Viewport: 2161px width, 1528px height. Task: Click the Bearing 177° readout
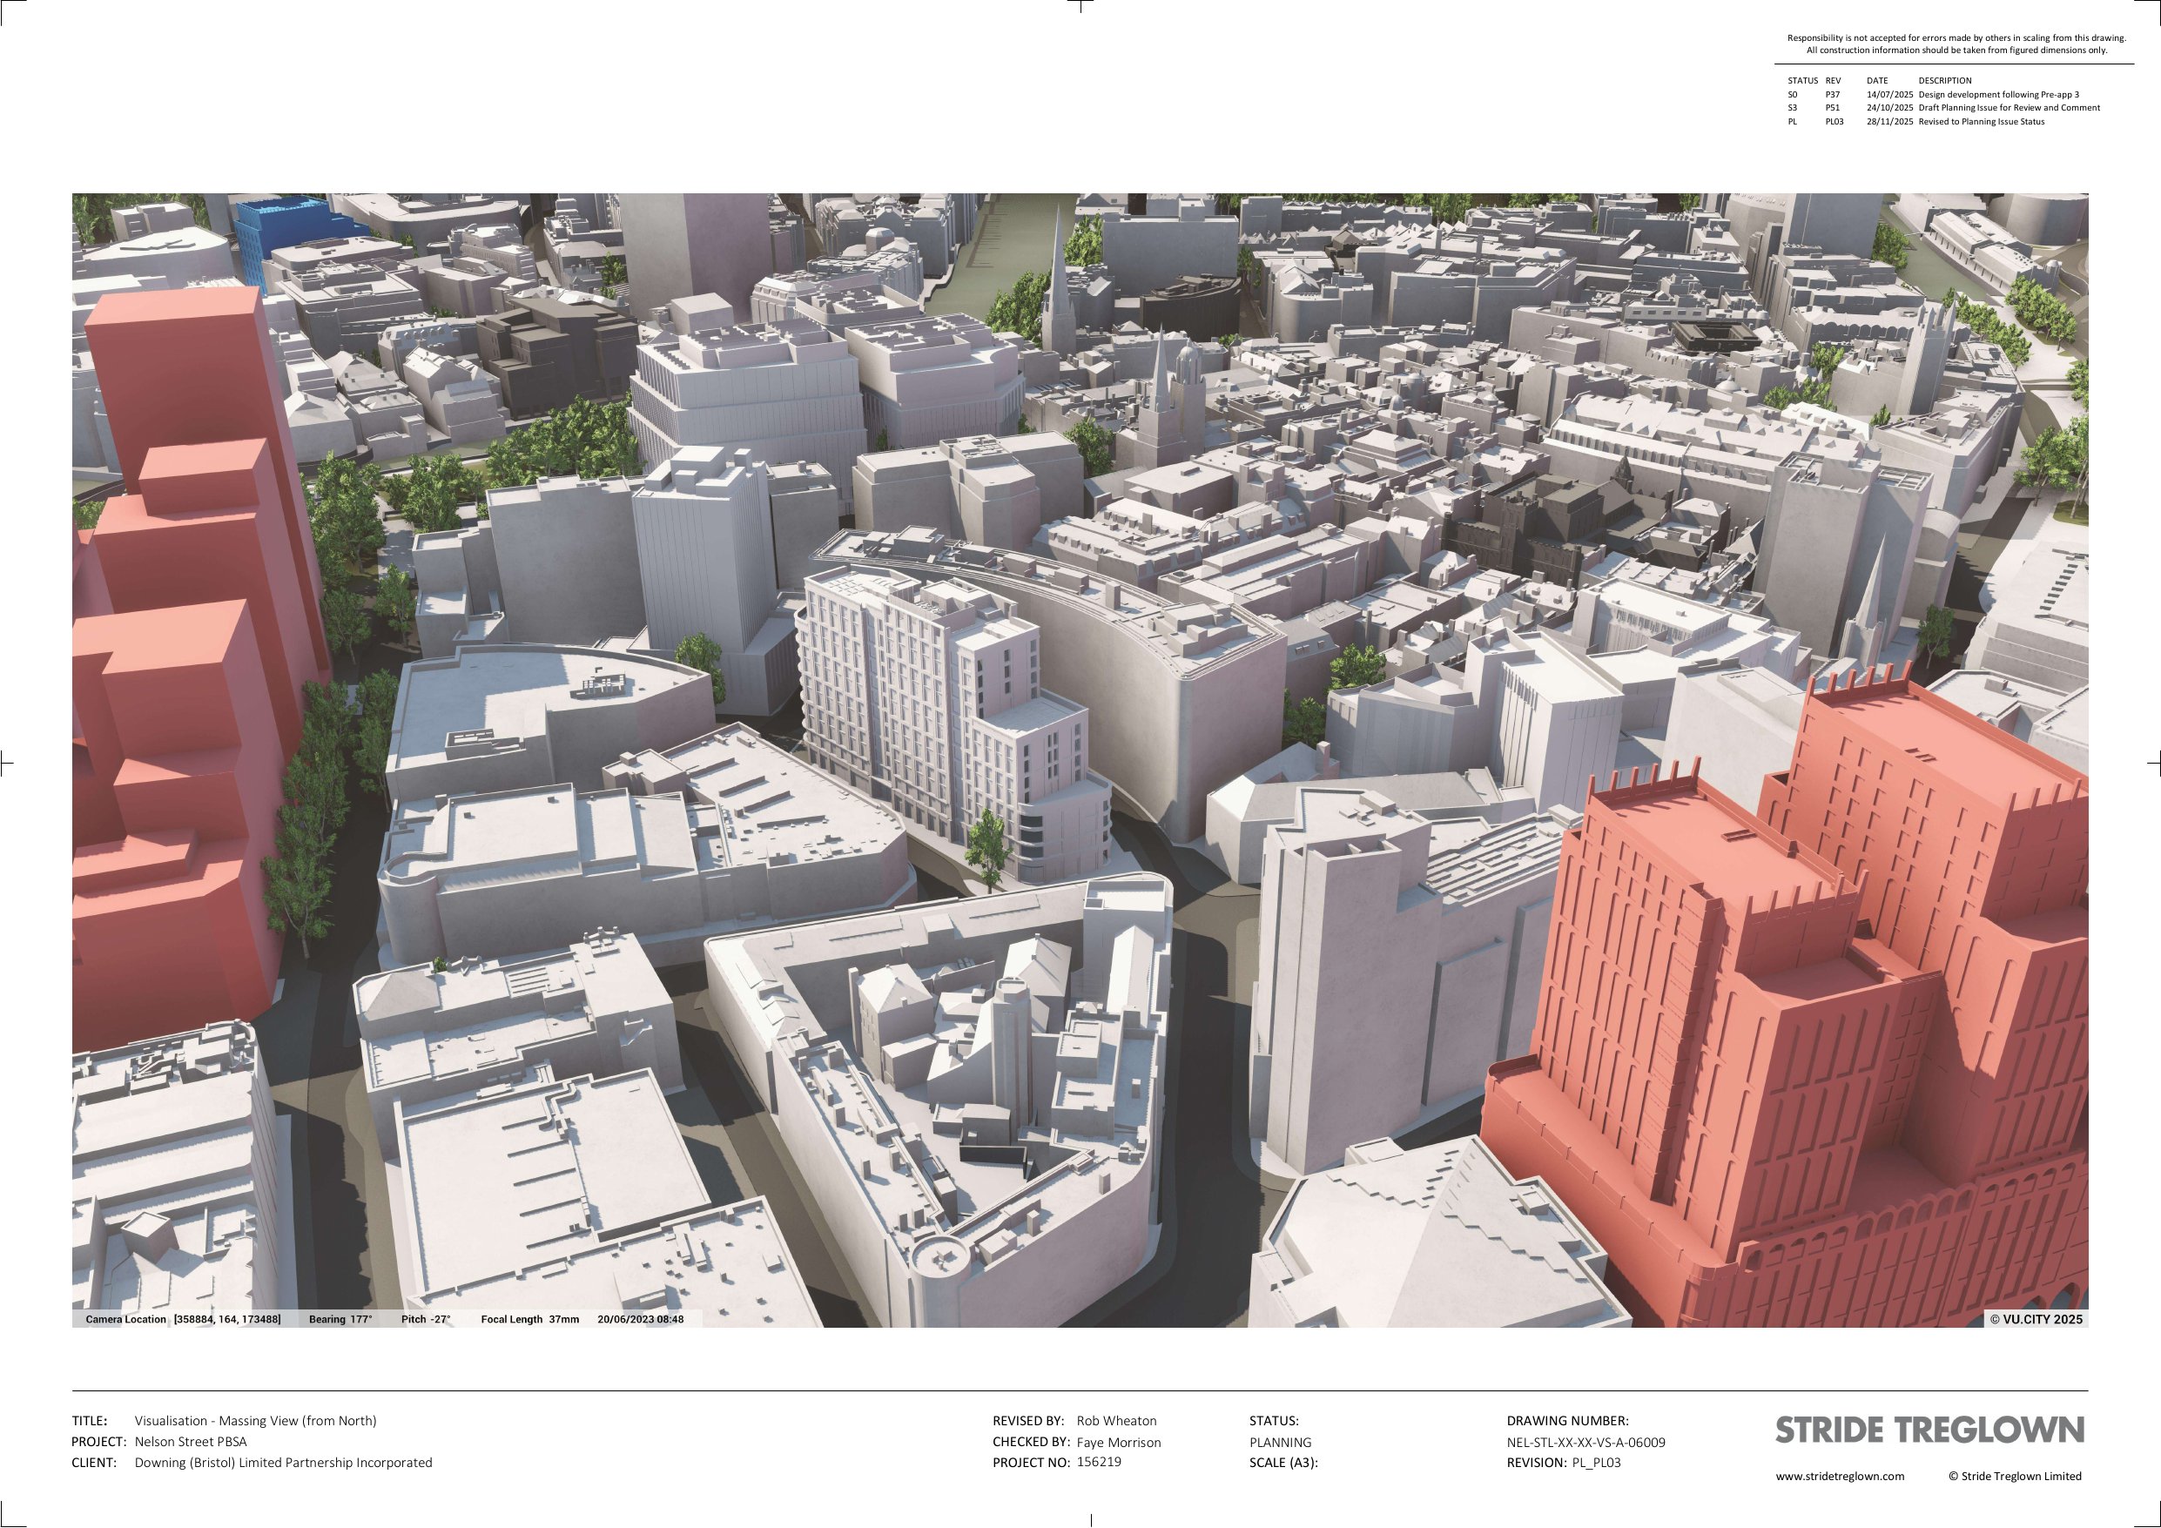(x=340, y=1319)
